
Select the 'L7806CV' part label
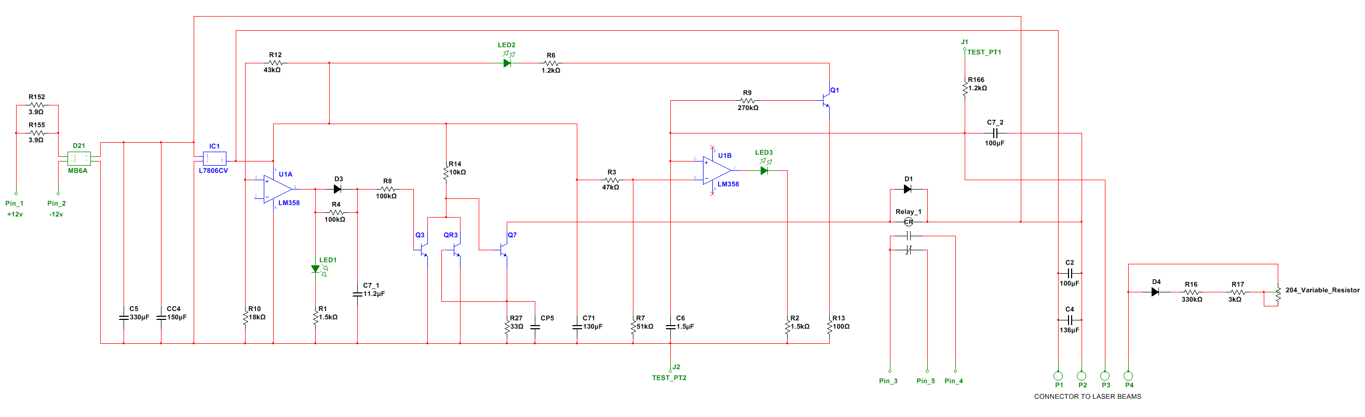click(x=213, y=171)
